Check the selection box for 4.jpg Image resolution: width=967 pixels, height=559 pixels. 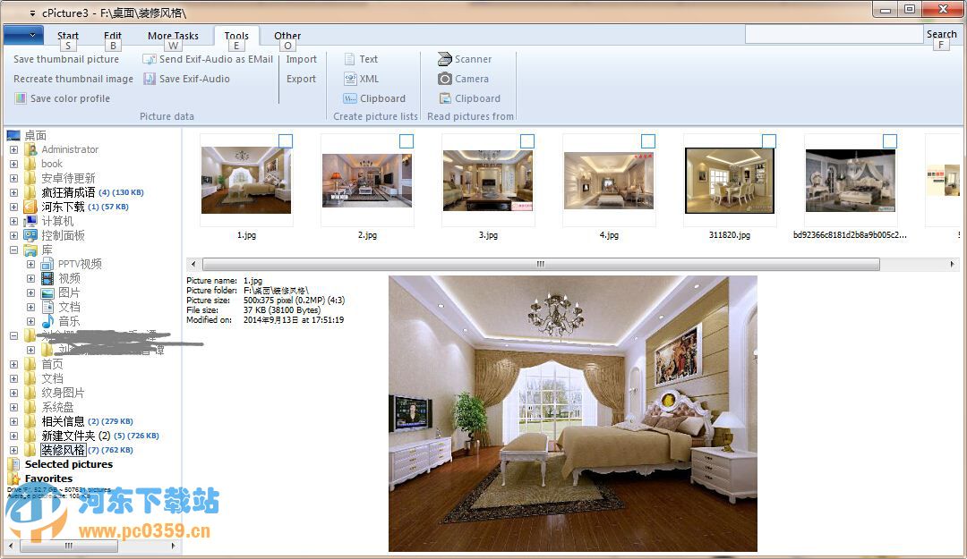pyautogui.click(x=648, y=141)
